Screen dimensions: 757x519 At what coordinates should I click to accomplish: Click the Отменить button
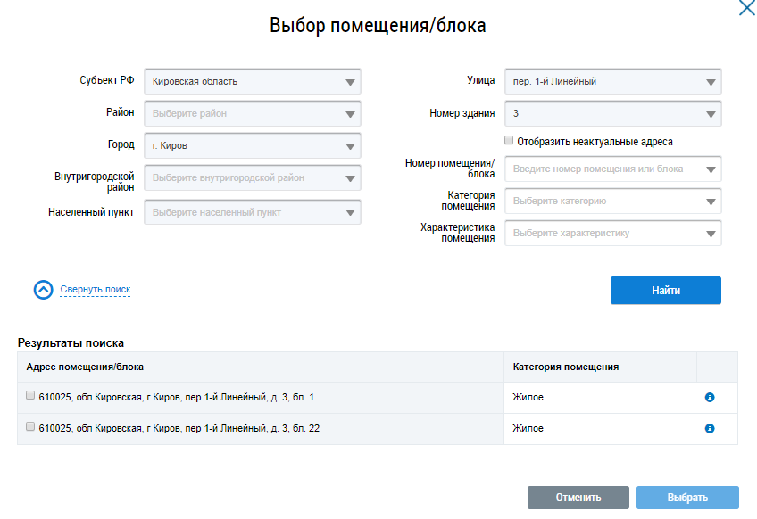pos(578,498)
